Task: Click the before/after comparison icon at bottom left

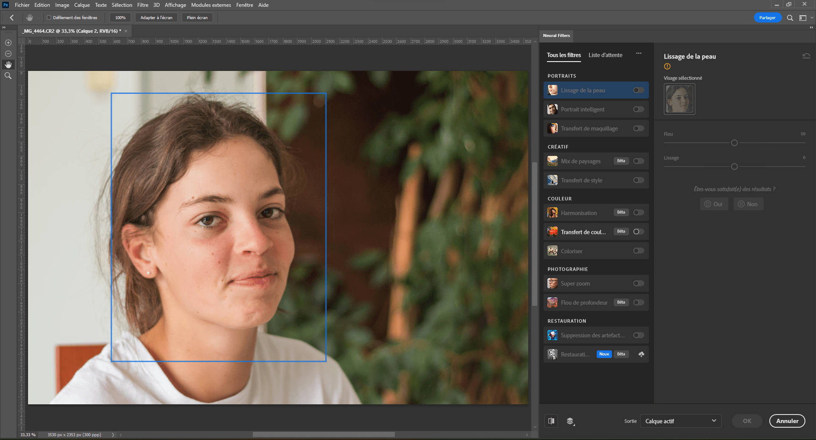Action: (x=551, y=420)
